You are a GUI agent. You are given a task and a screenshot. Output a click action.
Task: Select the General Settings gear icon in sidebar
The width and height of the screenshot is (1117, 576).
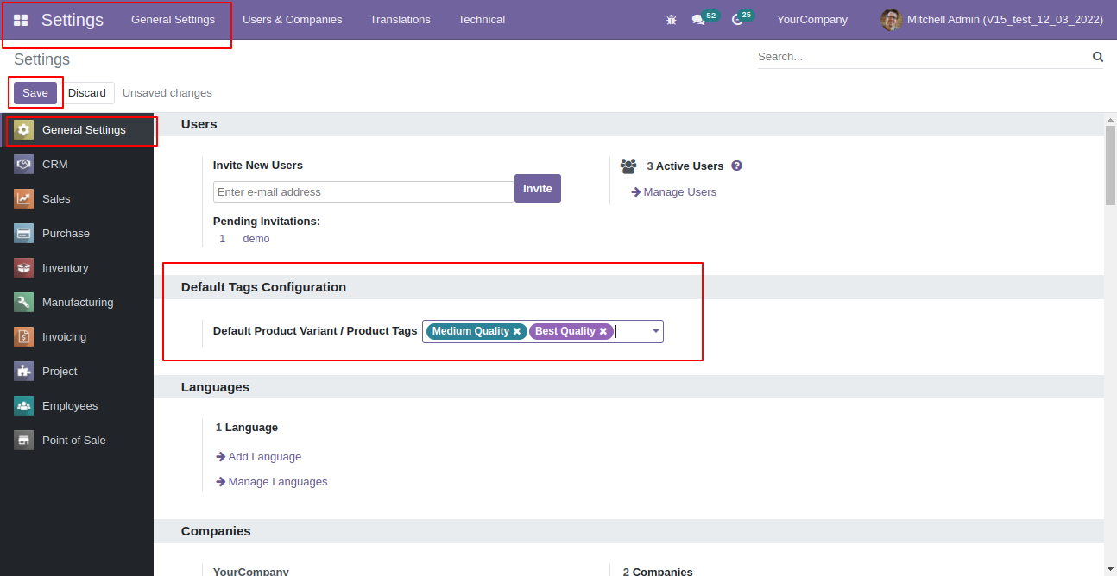24,130
